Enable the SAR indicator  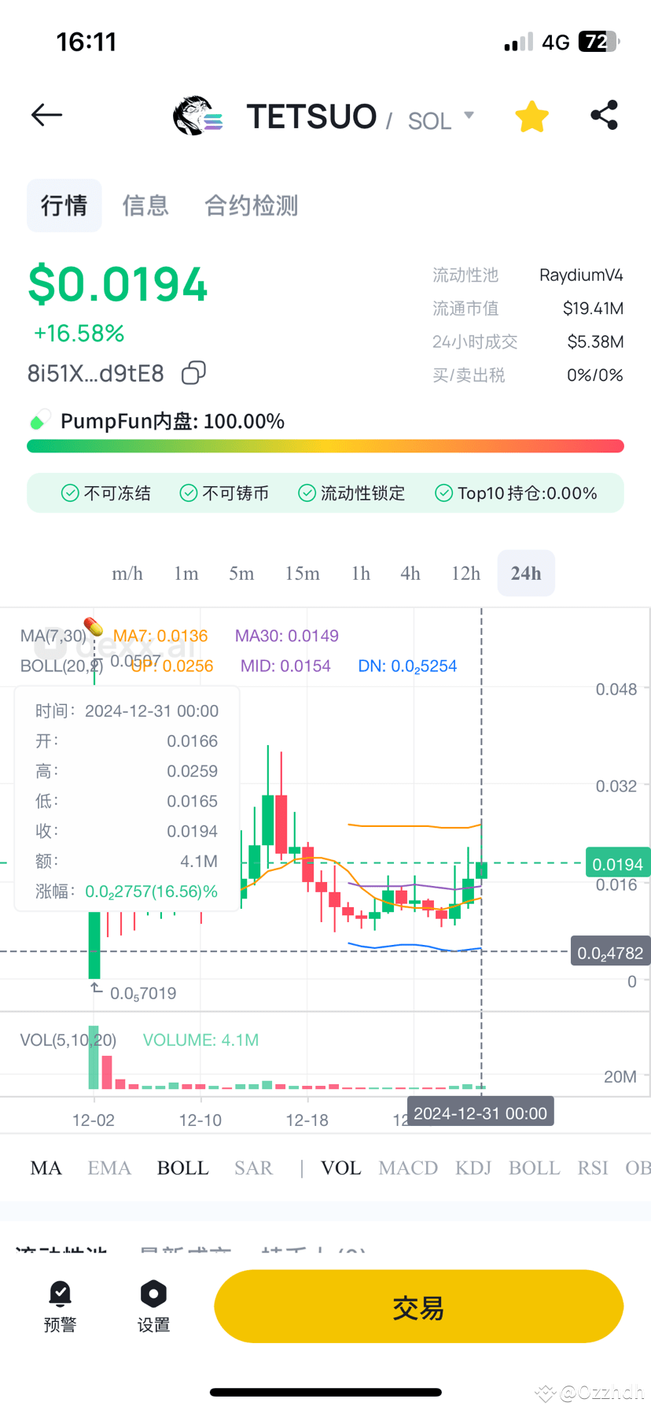tap(253, 1168)
